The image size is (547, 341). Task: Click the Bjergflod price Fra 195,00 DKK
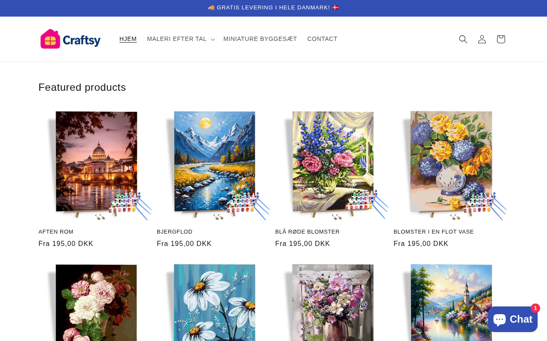pyautogui.click(x=184, y=244)
